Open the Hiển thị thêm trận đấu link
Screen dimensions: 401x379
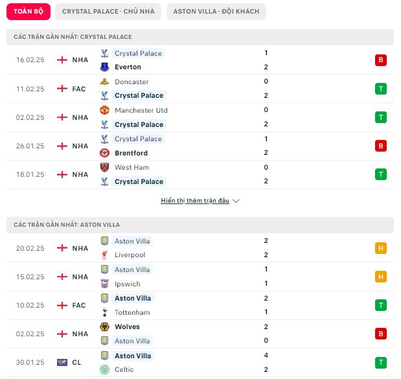[195, 201]
